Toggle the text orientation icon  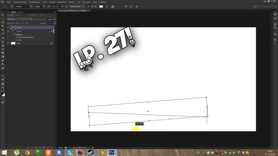click(12, 6)
